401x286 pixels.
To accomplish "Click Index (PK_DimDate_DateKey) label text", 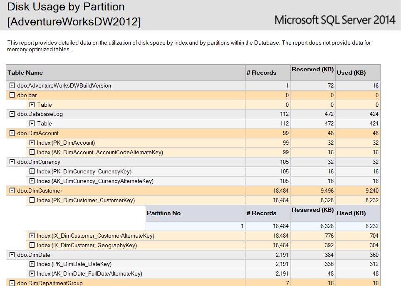I will click(x=74, y=264).
